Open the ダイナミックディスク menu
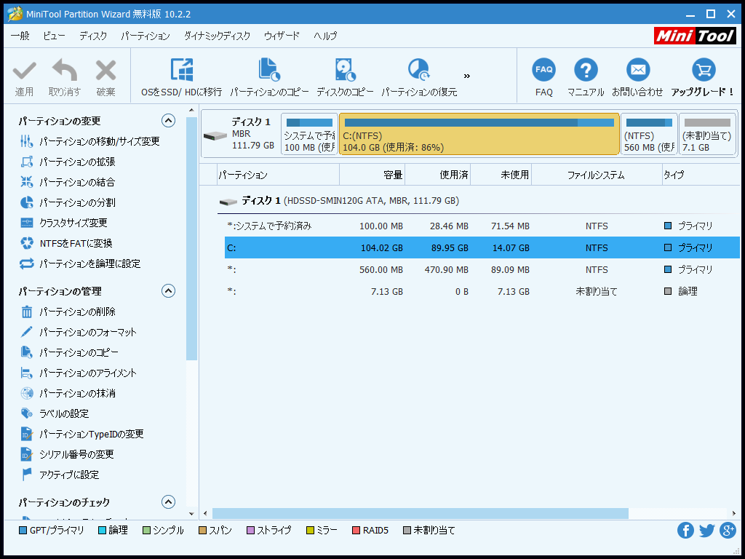This screenshot has height=559, width=745. (x=217, y=36)
